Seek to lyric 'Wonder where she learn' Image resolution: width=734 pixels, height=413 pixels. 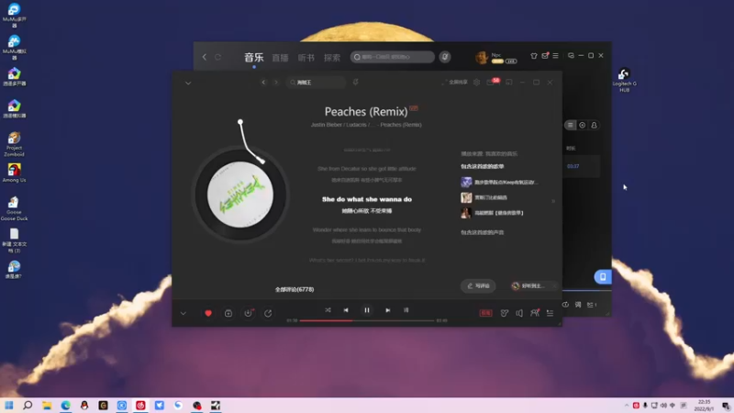click(x=366, y=230)
